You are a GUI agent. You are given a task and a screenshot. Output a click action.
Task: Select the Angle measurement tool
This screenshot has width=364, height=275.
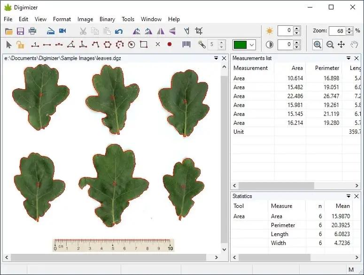click(x=70, y=45)
